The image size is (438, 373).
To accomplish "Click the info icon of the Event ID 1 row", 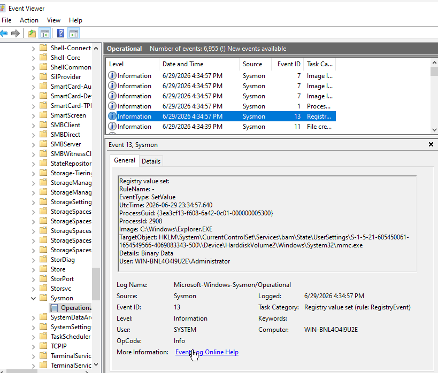I will pyautogui.click(x=112, y=106).
